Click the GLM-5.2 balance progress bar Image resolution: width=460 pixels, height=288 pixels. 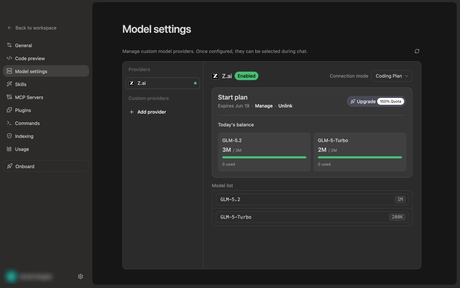click(x=264, y=157)
